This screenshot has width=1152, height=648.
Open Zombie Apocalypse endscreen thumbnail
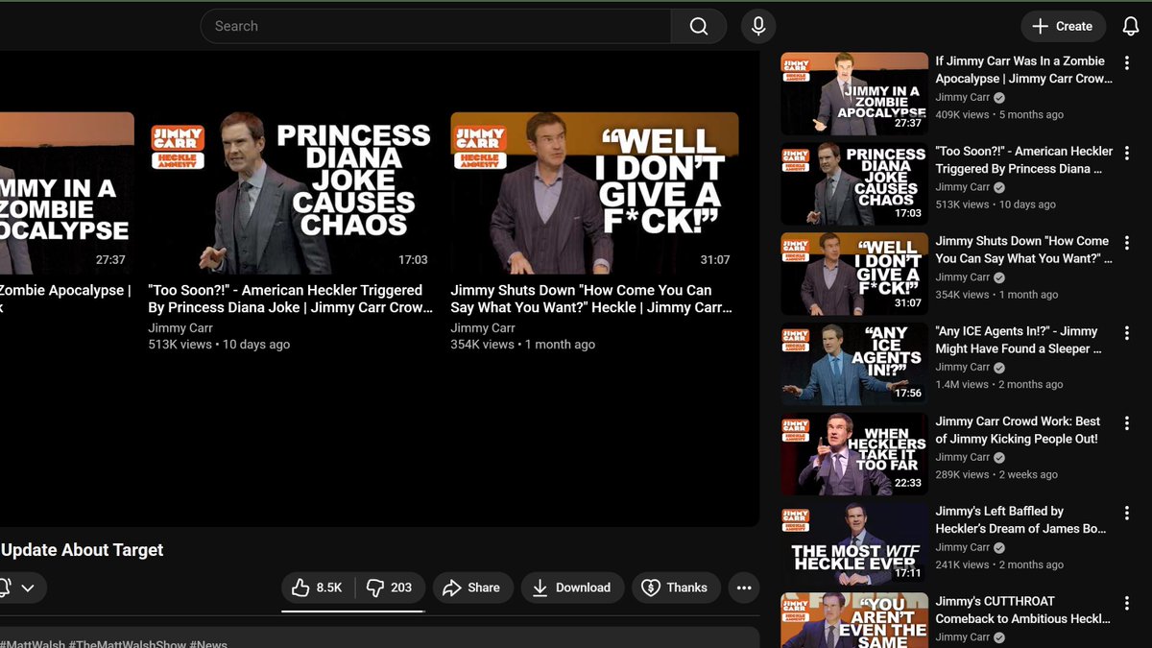tap(67, 193)
